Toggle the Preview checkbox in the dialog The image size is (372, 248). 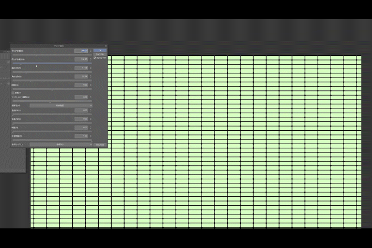[95, 58]
